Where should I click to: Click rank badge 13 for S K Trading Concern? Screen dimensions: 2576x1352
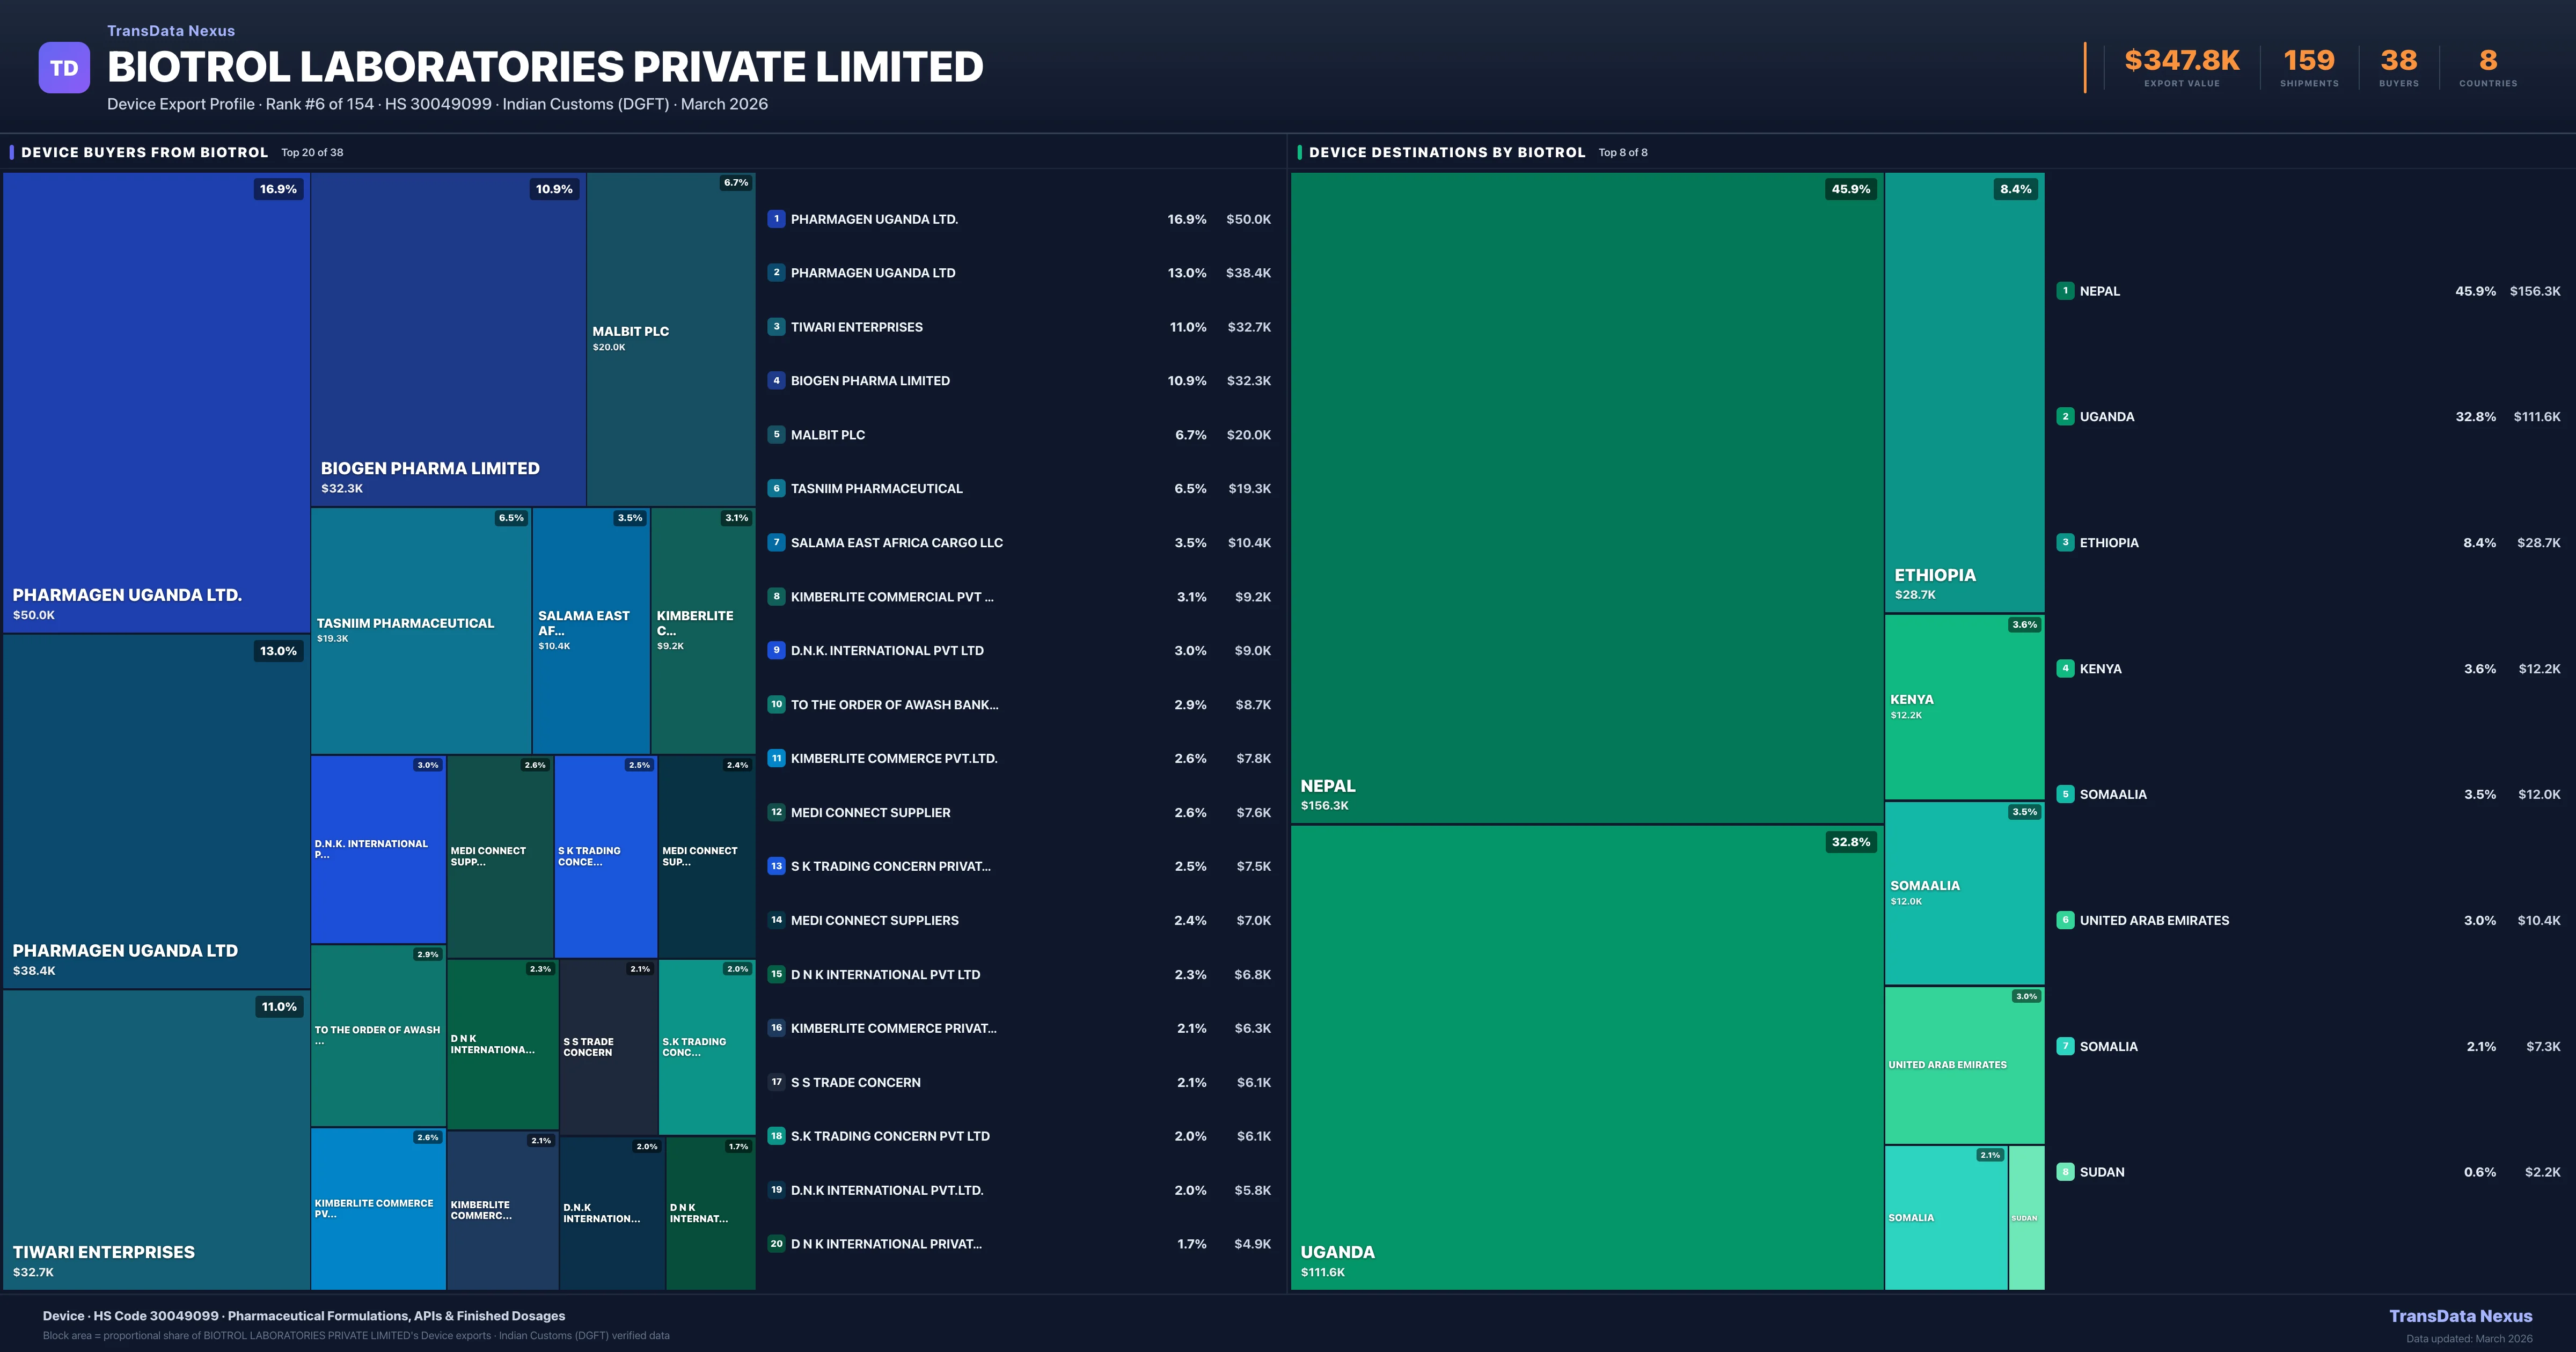pos(776,866)
